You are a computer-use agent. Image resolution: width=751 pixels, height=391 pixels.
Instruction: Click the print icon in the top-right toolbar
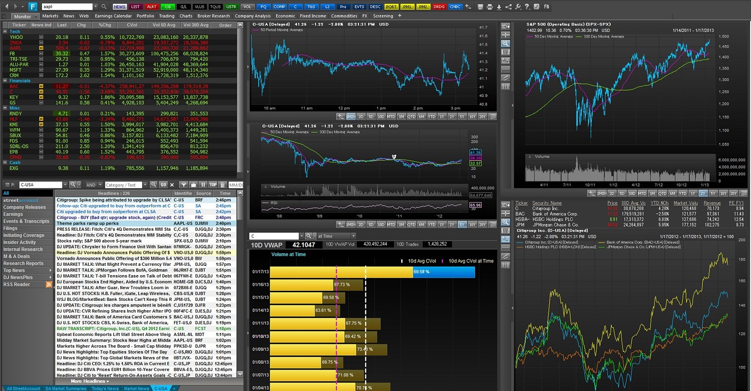pyautogui.click(x=489, y=6)
